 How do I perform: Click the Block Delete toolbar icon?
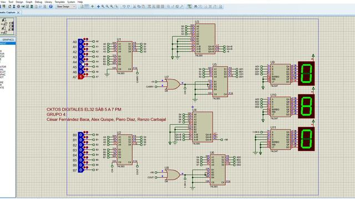[163, 7]
